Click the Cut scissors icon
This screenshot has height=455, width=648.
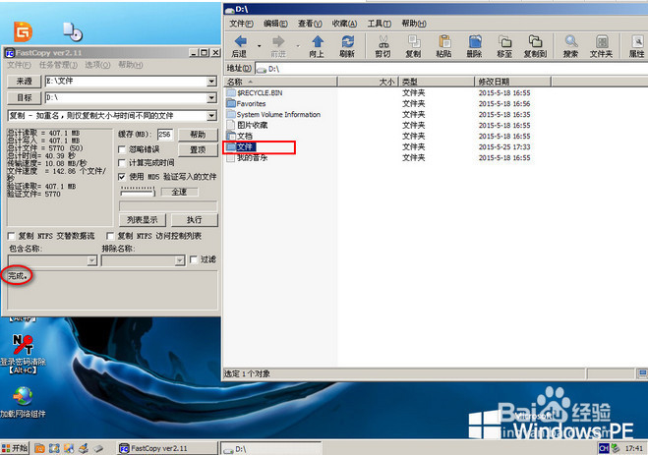click(383, 46)
